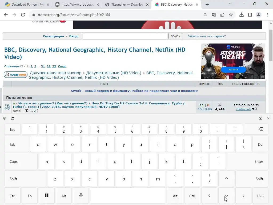Tap the Del key
Screen dimensions: 273x205
[260, 144]
